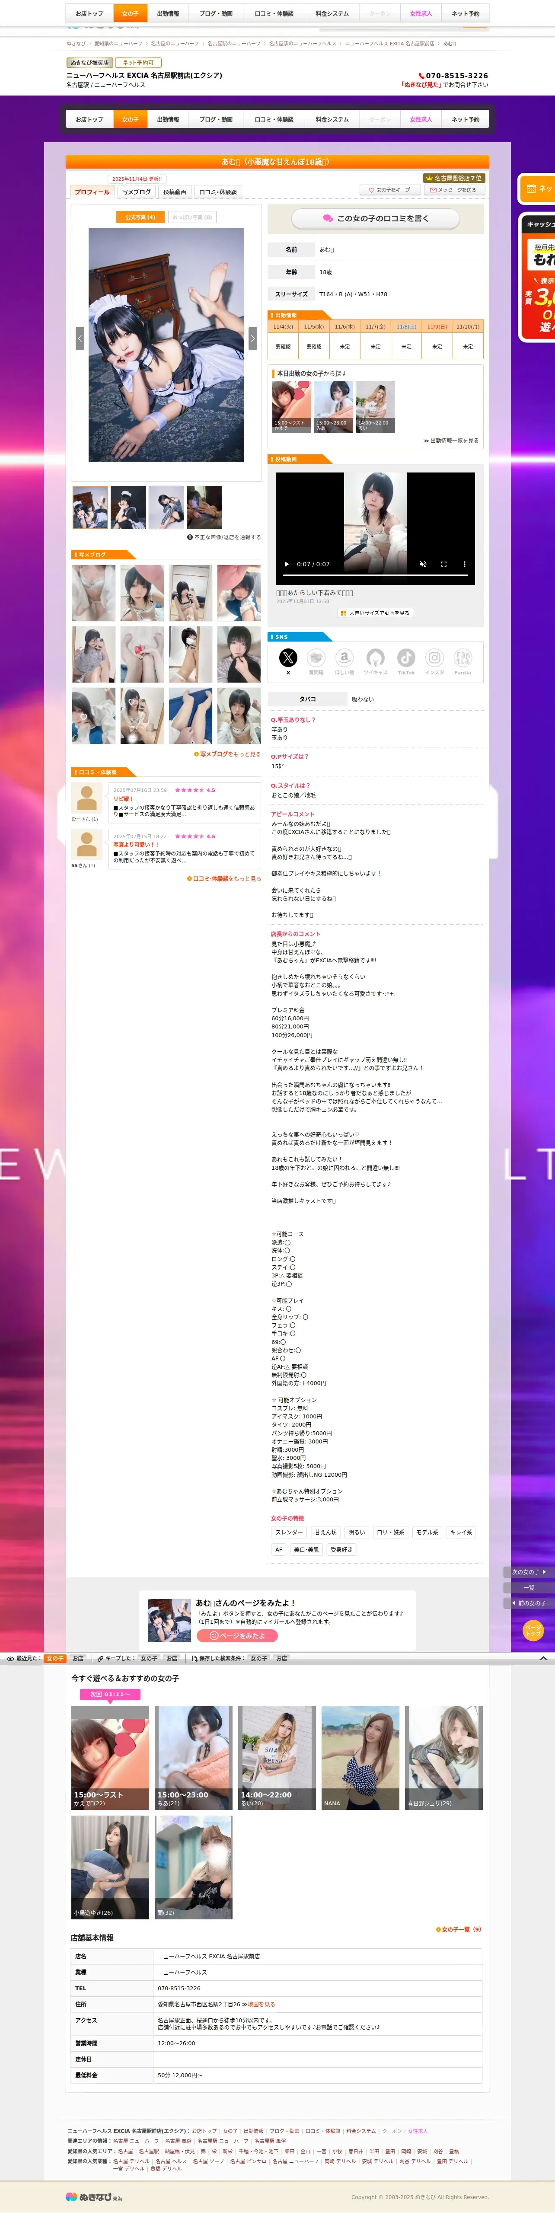
Task: Open the X (Twitter) SNS icon
Action: pos(288,658)
